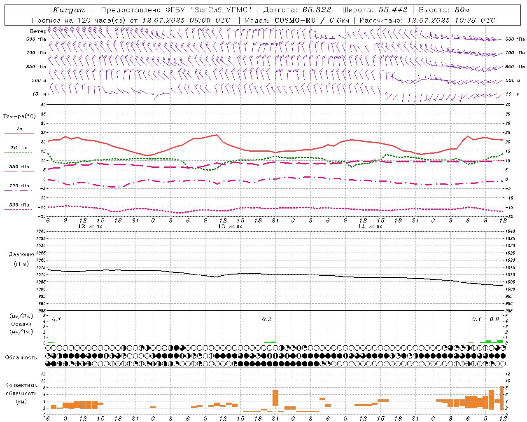Select the text Предоставлено ФГБУ "ЗапСиб УГМС"
Viewport: 527px width, 422px height.
[176, 10]
